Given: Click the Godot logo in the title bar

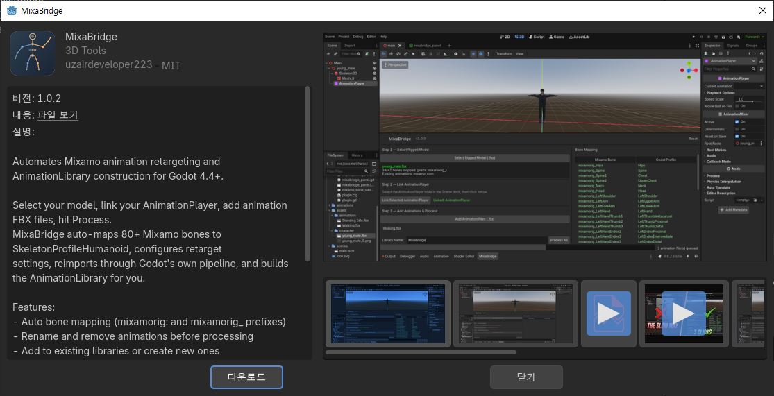Looking at the screenshot, I should pos(12,10).
